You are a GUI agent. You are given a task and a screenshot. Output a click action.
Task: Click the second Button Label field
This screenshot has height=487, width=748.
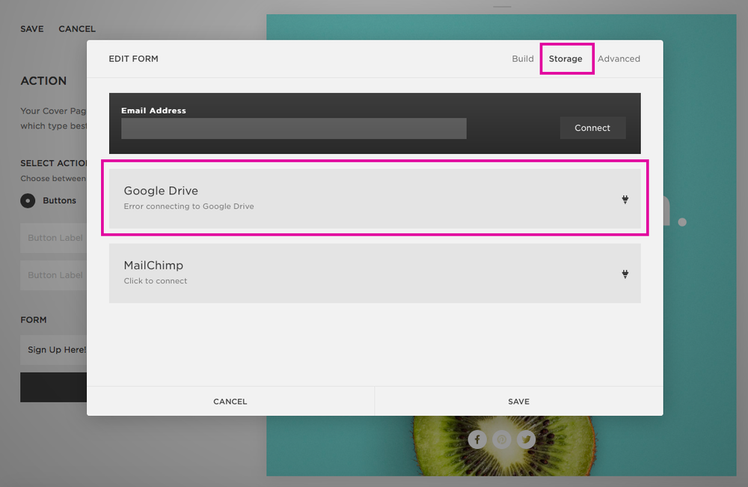point(56,275)
